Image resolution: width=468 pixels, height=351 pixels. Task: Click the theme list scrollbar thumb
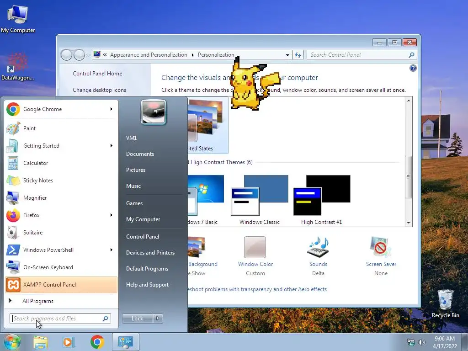[x=408, y=177]
